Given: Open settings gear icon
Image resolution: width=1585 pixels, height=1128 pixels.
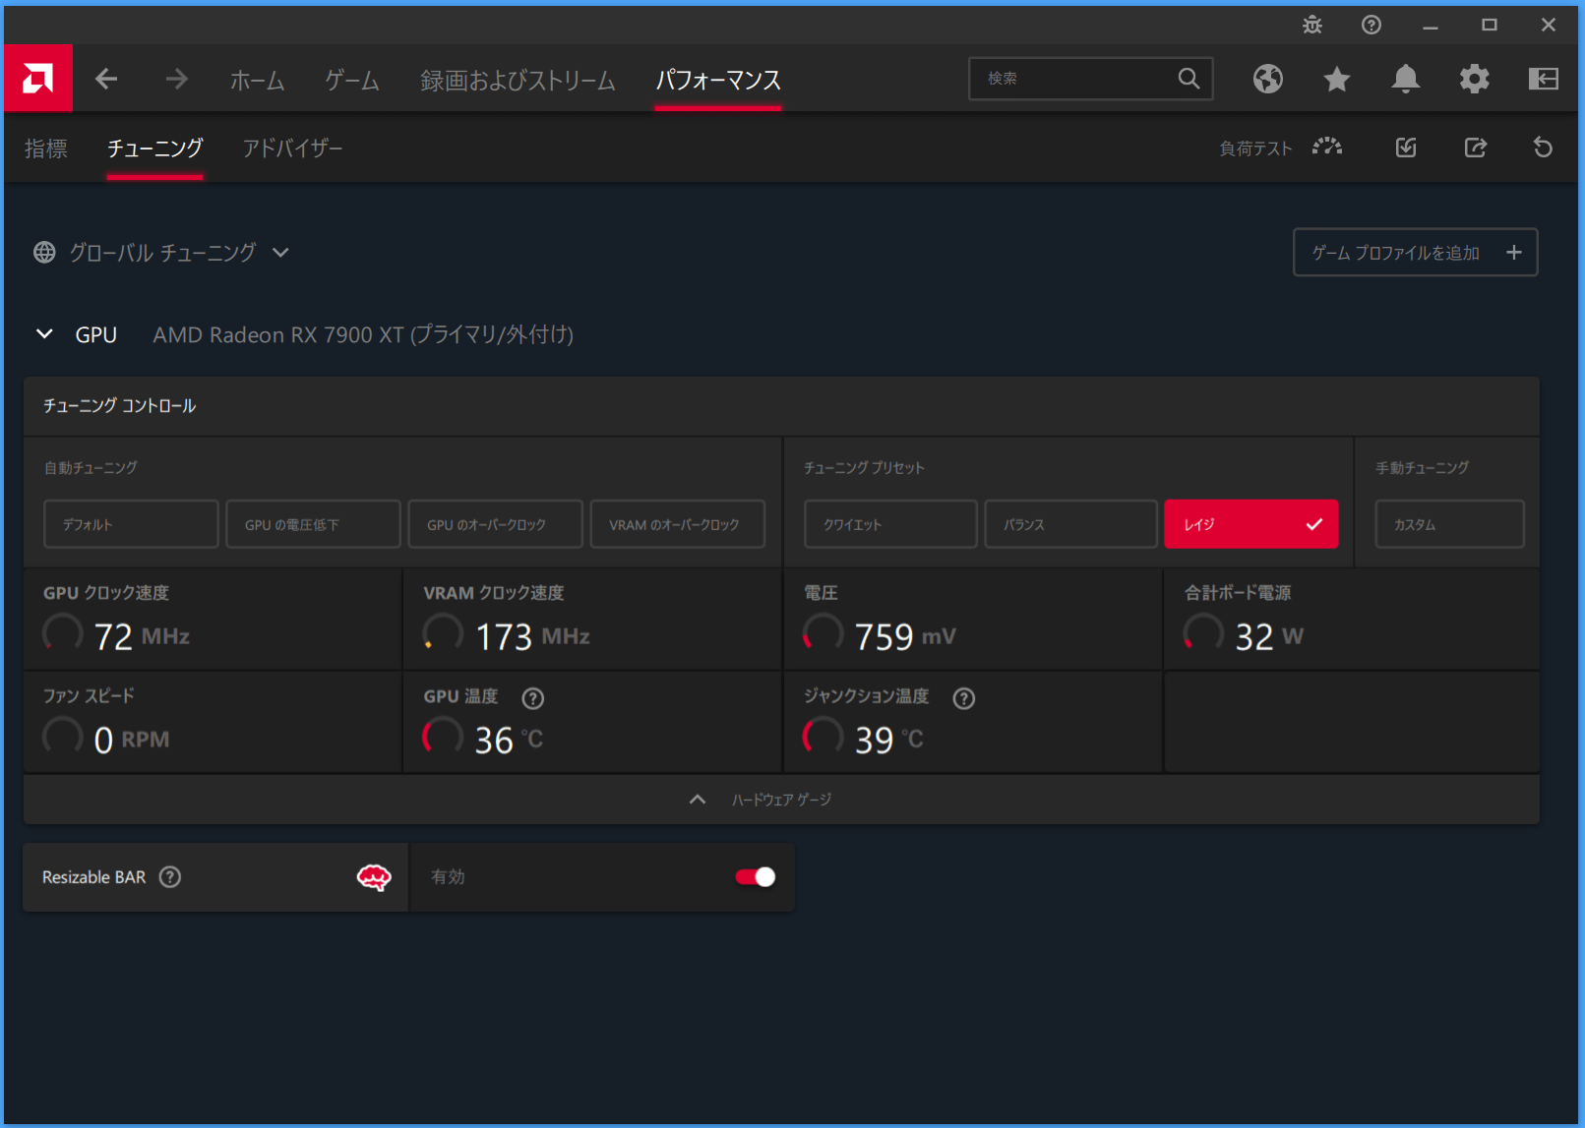Looking at the screenshot, I should [x=1475, y=79].
